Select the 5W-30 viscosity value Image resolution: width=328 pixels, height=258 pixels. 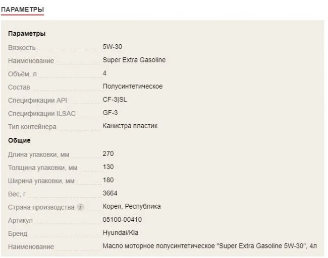pos(112,47)
